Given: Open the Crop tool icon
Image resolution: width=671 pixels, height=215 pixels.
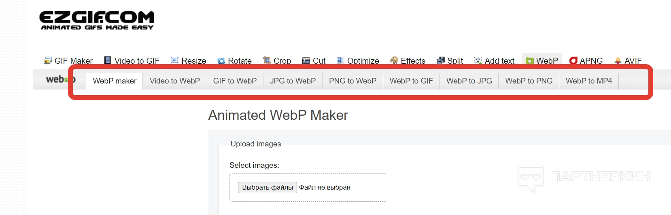Looking at the screenshot, I should 267,60.
